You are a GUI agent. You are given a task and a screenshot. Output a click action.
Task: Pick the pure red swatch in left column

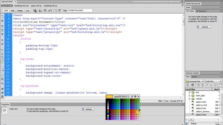tap(108, 110)
